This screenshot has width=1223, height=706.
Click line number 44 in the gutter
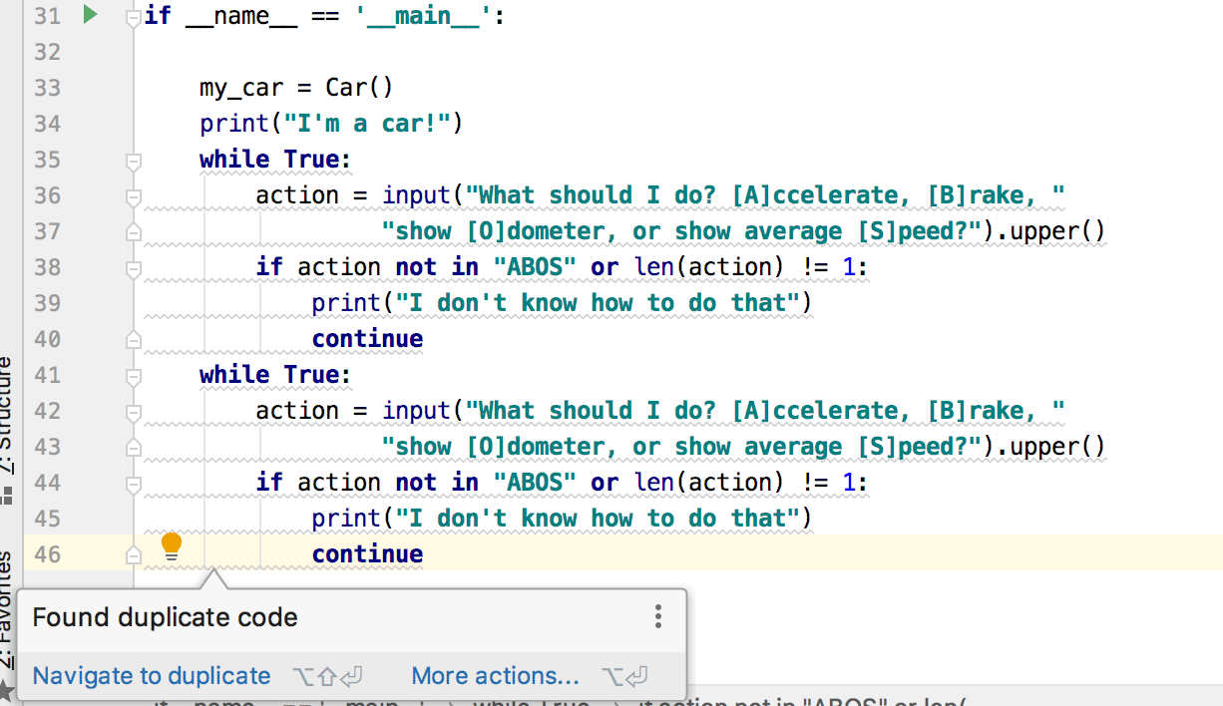(46, 482)
